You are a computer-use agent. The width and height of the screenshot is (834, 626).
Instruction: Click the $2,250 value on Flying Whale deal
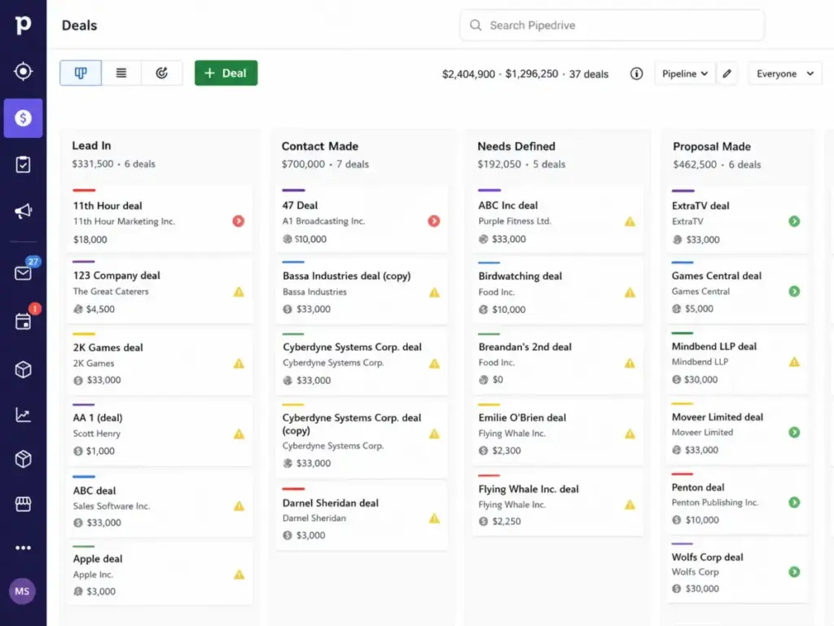(506, 521)
